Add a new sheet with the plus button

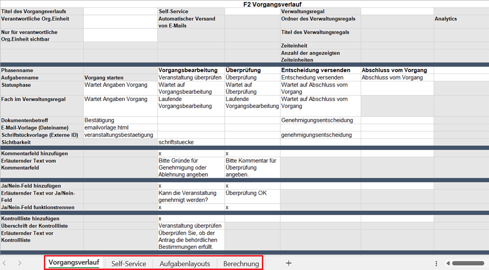coord(288,263)
